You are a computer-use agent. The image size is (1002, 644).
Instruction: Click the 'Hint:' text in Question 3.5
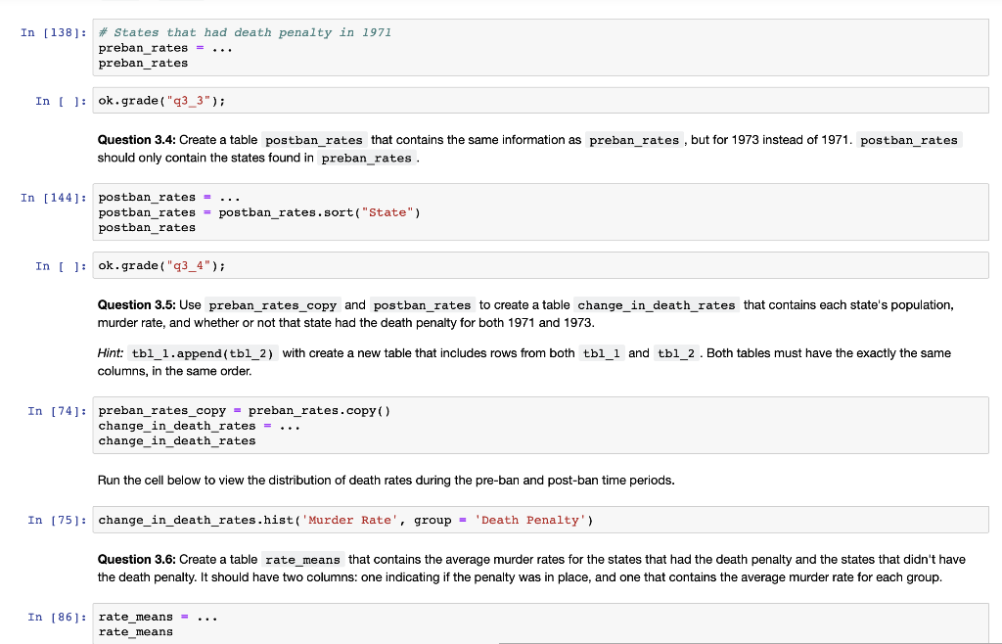pos(111,353)
